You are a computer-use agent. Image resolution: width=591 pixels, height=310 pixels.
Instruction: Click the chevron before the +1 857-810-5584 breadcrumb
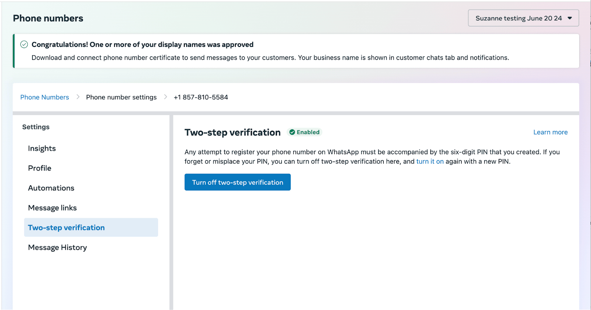tap(165, 97)
